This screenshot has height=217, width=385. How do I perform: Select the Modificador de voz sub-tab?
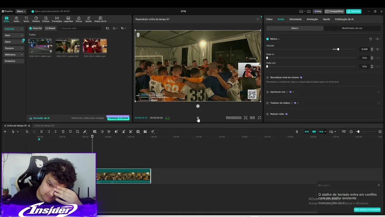pyautogui.click(x=352, y=28)
